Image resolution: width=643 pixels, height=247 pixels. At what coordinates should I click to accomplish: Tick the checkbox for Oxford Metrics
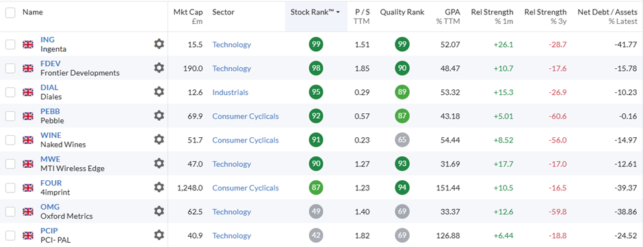tap(10, 212)
